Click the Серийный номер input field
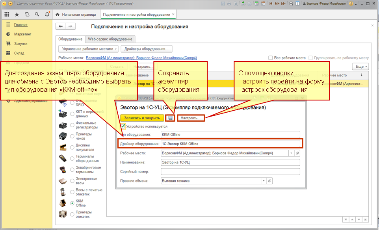 click(x=230, y=172)
